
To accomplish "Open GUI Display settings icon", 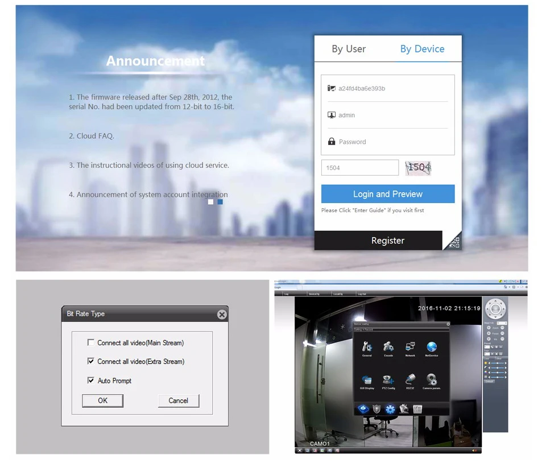I will pyautogui.click(x=367, y=381).
